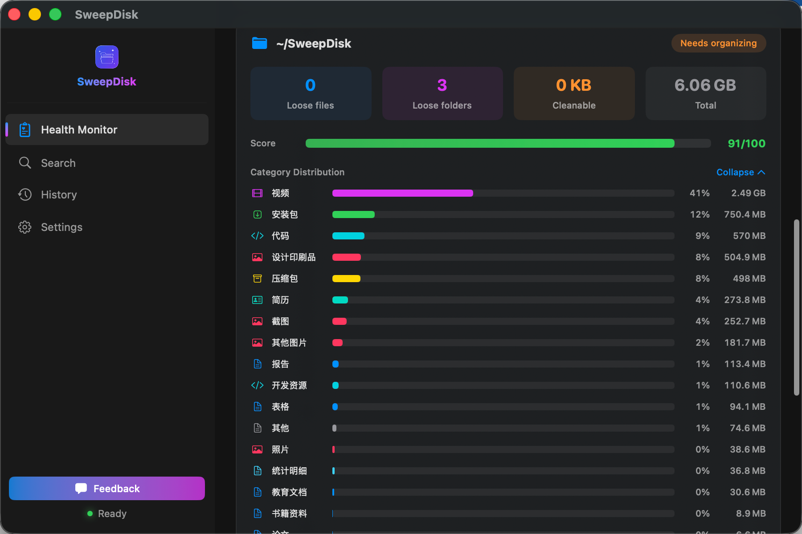Viewport: 802px width, 534px height.
Task: Click the 9% value in 代码 row
Action: [x=702, y=236]
